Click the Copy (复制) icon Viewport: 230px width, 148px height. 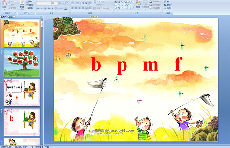coord(9,5)
